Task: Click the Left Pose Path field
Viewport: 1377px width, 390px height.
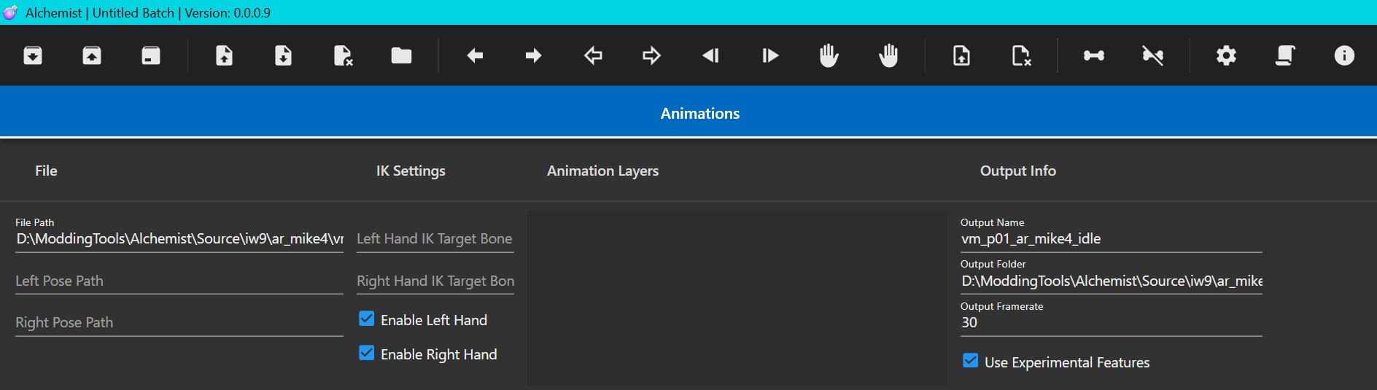Action: point(179,281)
